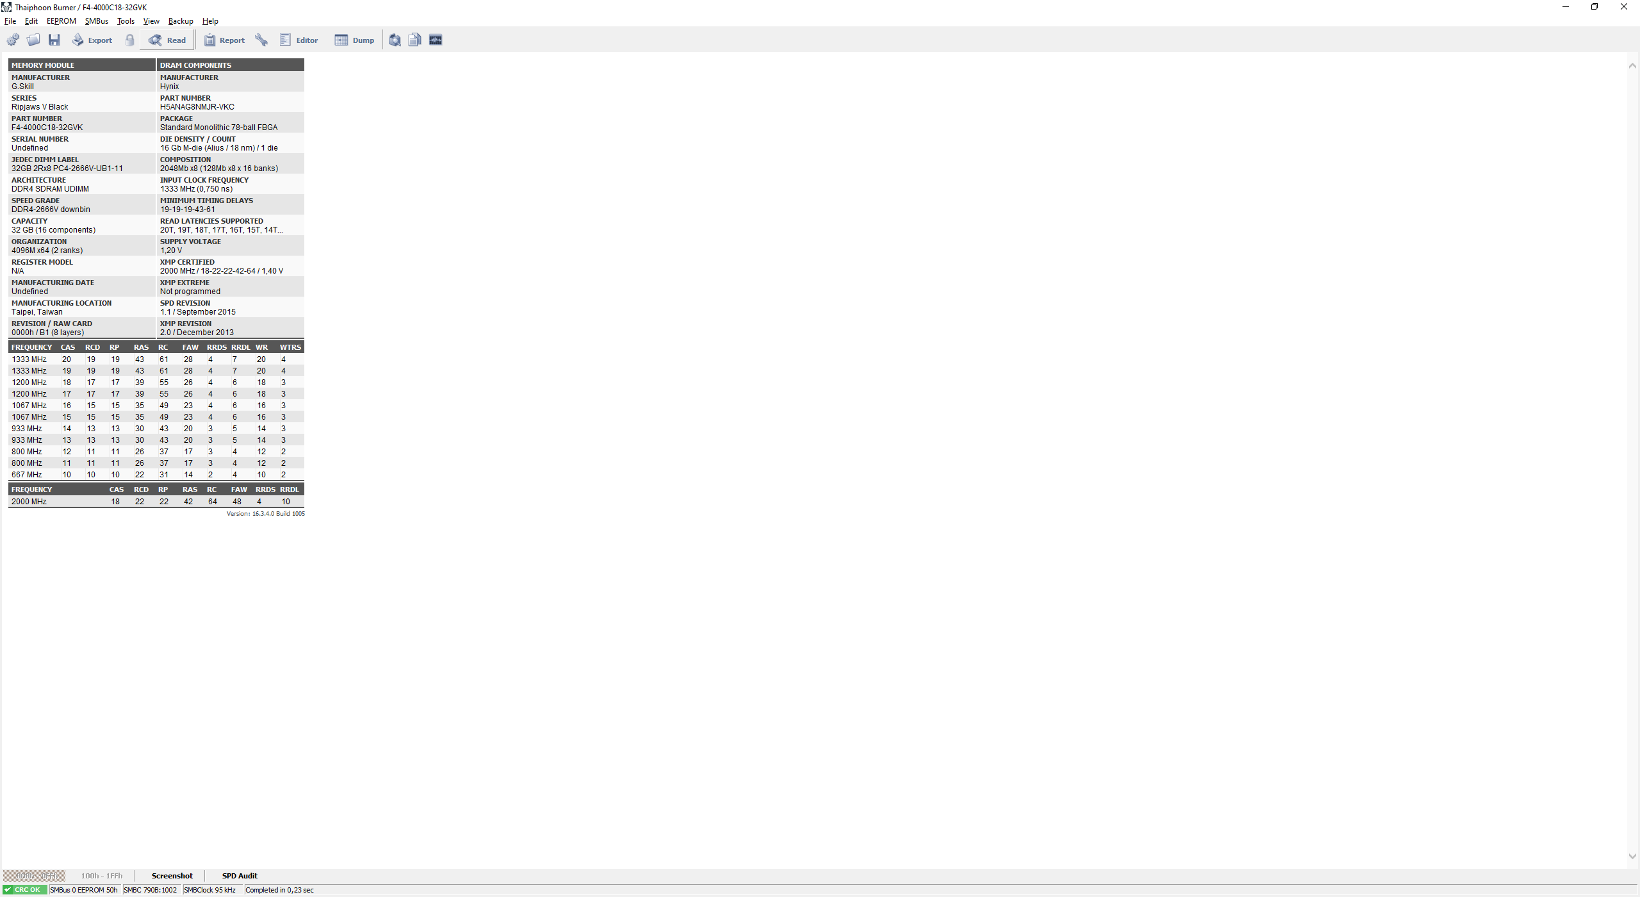Open the Backup menu

click(x=181, y=21)
